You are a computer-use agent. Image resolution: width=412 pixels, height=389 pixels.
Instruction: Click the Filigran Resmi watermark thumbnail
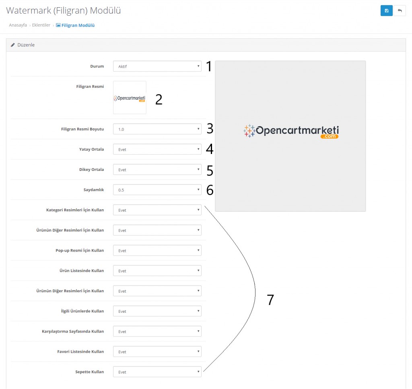pyautogui.click(x=130, y=98)
